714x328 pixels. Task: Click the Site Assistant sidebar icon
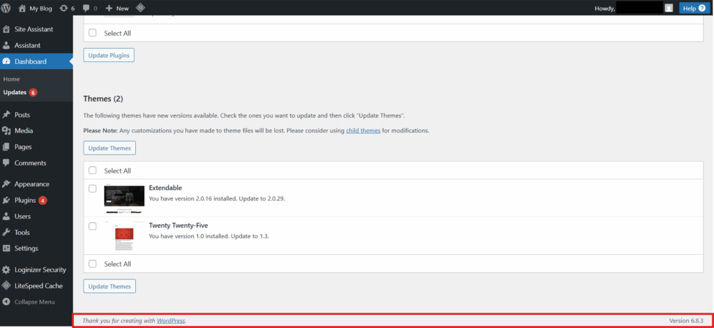pos(6,29)
